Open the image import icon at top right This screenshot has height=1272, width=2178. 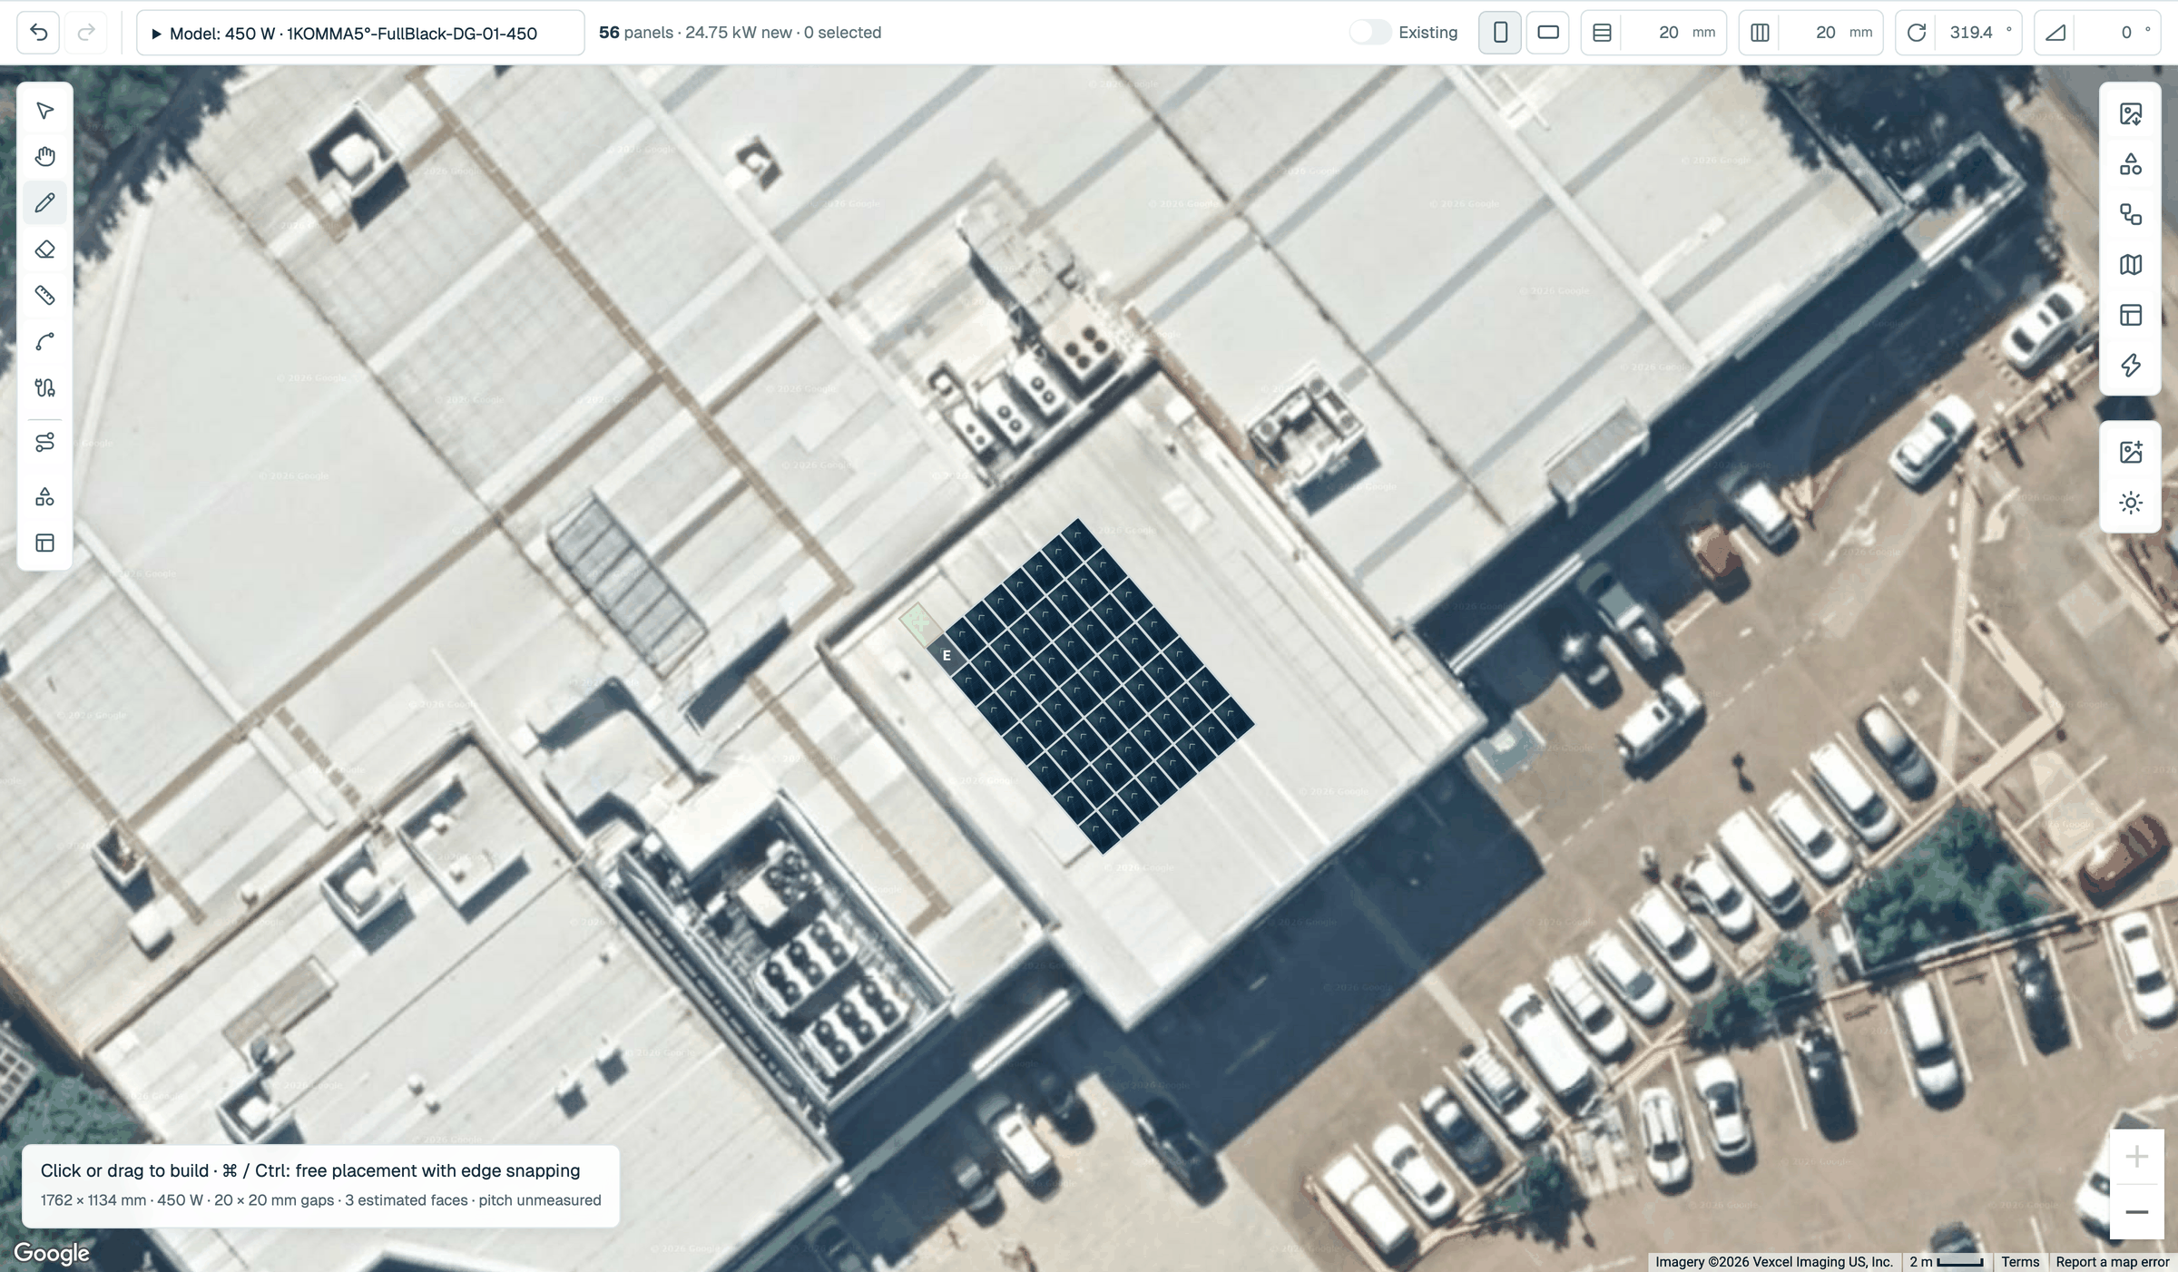[x=2131, y=114]
